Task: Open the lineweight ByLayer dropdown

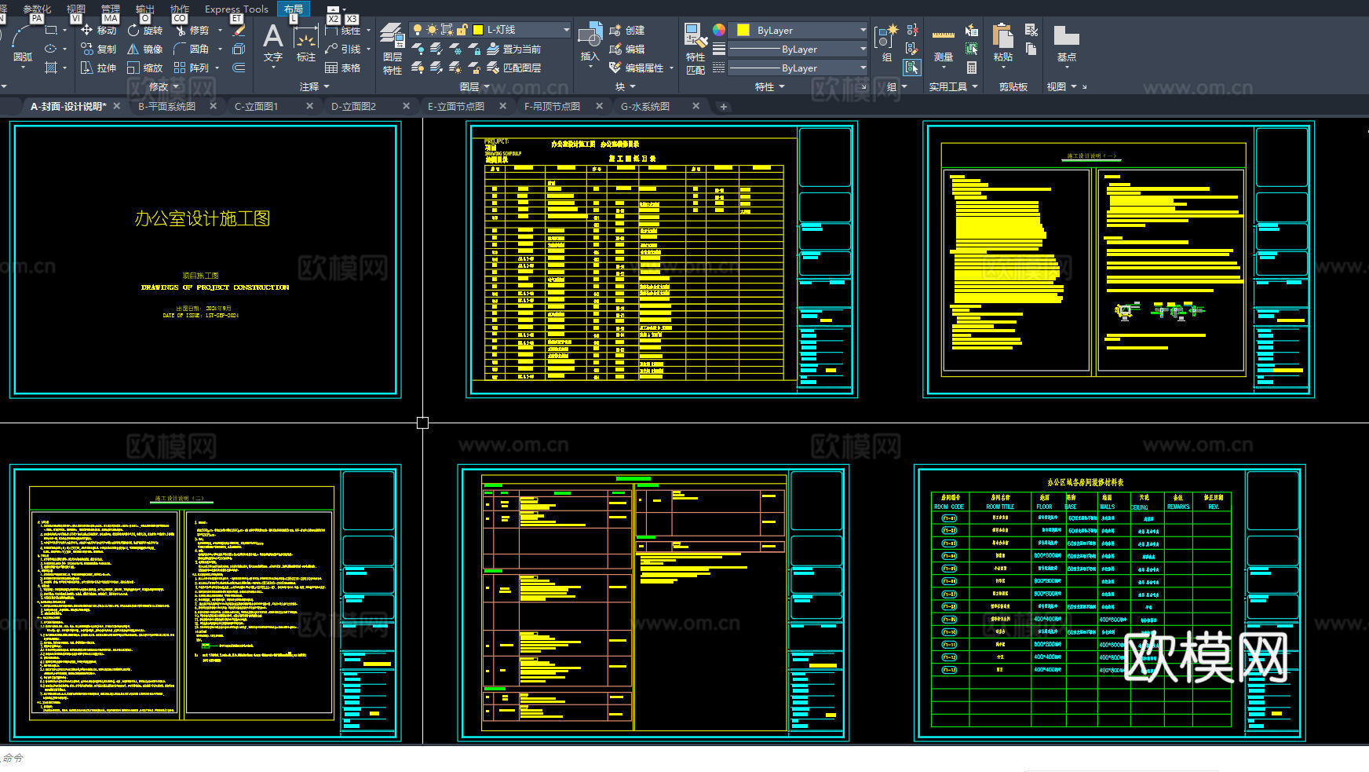Action: pyautogui.click(x=798, y=49)
